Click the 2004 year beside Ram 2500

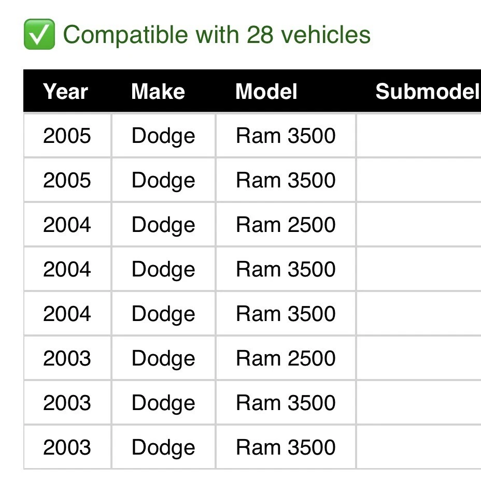click(x=67, y=225)
